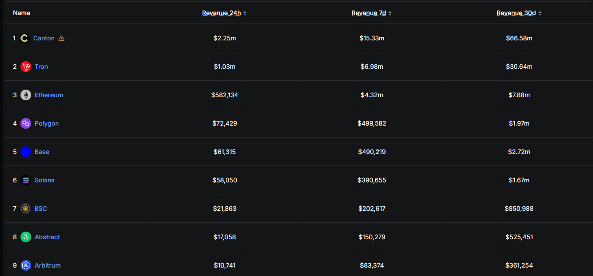Screen dimensions: 593x276
Task: Select the Arbitrum logo icon
Action: pos(25,265)
